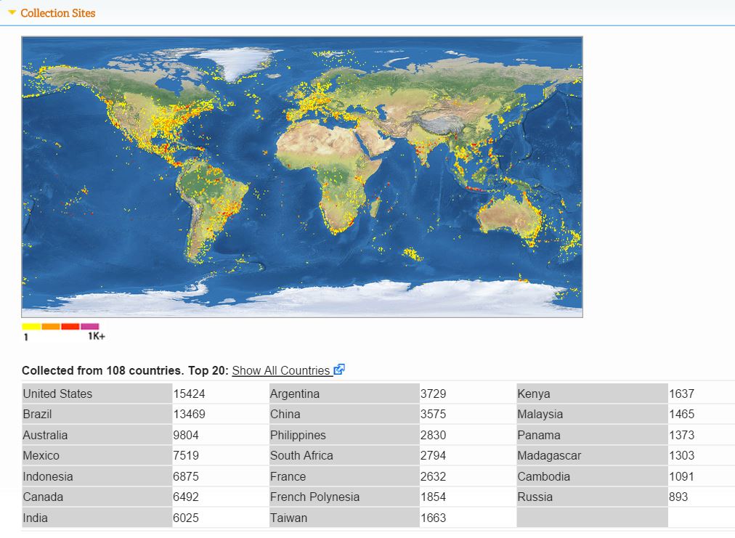The height and width of the screenshot is (538, 735).
Task: Click the Brazil country cell
Action: (97, 414)
